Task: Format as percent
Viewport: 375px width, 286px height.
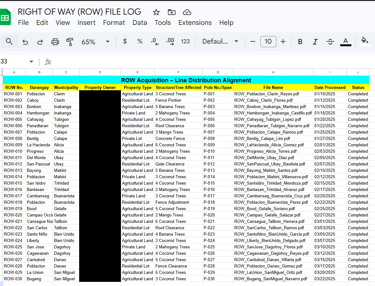Action: (140, 41)
